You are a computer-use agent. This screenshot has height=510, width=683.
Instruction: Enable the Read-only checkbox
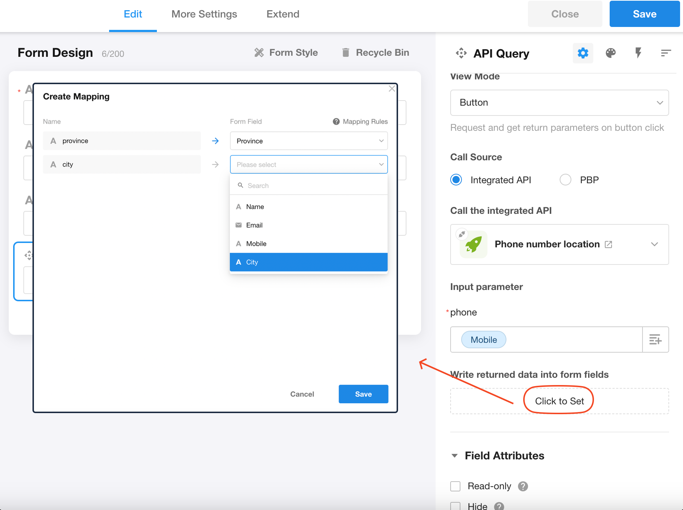tap(455, 486)
